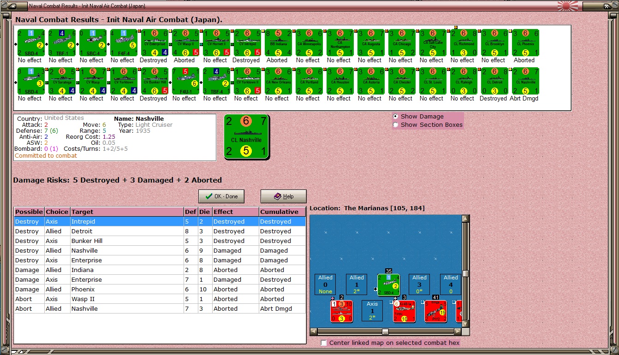Viewport: 619px width, 355px height.
Task: Click the CA Minneapolis cruiser counter
Action: [309, 43]
